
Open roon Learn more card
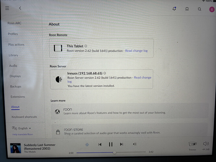(x=129, y=111)
